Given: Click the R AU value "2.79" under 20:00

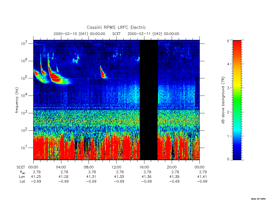Looking at the screenshot, I should (x=175, y=172).
